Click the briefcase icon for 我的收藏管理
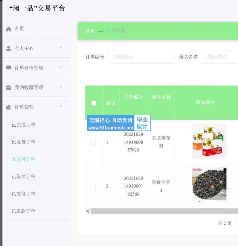238x246 pixels. click(8, 87)
